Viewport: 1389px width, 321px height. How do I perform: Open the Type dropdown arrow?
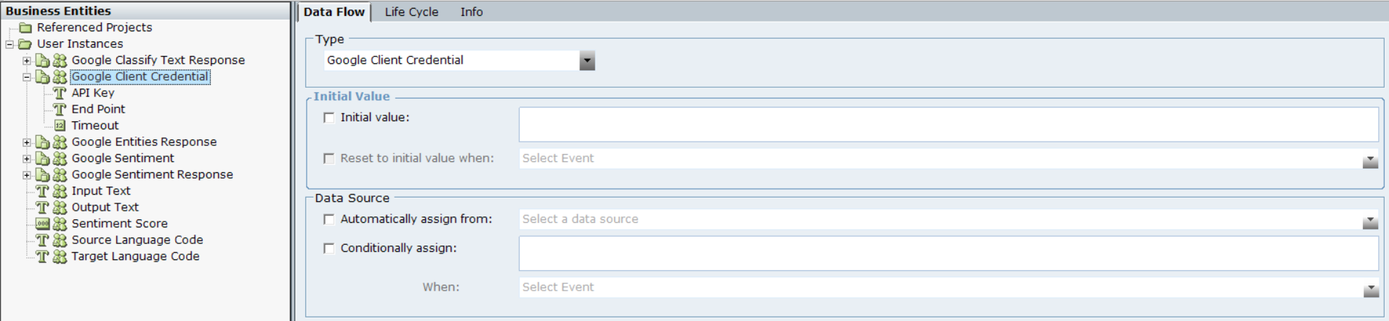(587, 61)
